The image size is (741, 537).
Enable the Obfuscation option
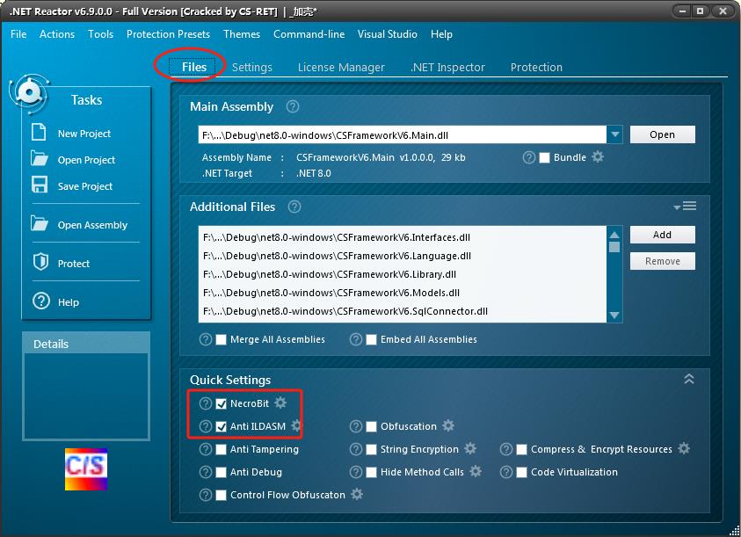point(371,426)
